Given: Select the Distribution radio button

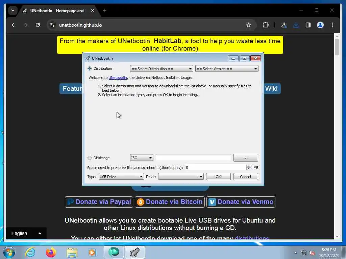Looking at the screenshot, I should coord(89,68).
